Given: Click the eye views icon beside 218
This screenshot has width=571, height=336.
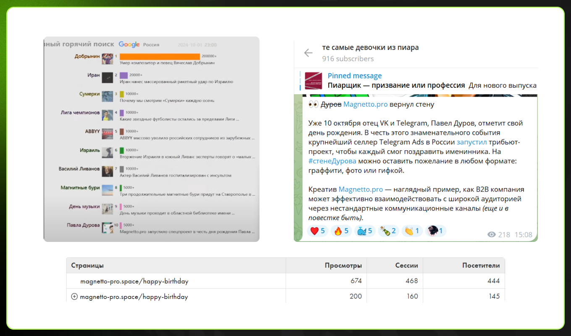Looking at the screenshot, I should point(491,235).
